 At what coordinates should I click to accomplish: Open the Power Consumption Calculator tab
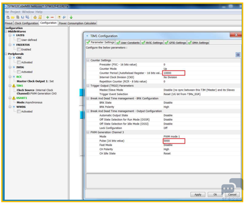pyautogui.click(x=78, y=23)
